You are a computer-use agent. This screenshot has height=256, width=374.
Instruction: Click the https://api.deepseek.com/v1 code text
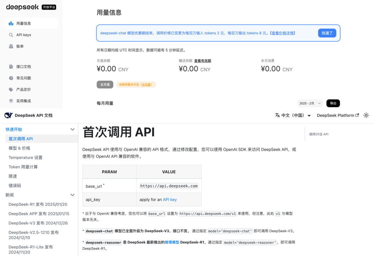click(x=207, y=213)
